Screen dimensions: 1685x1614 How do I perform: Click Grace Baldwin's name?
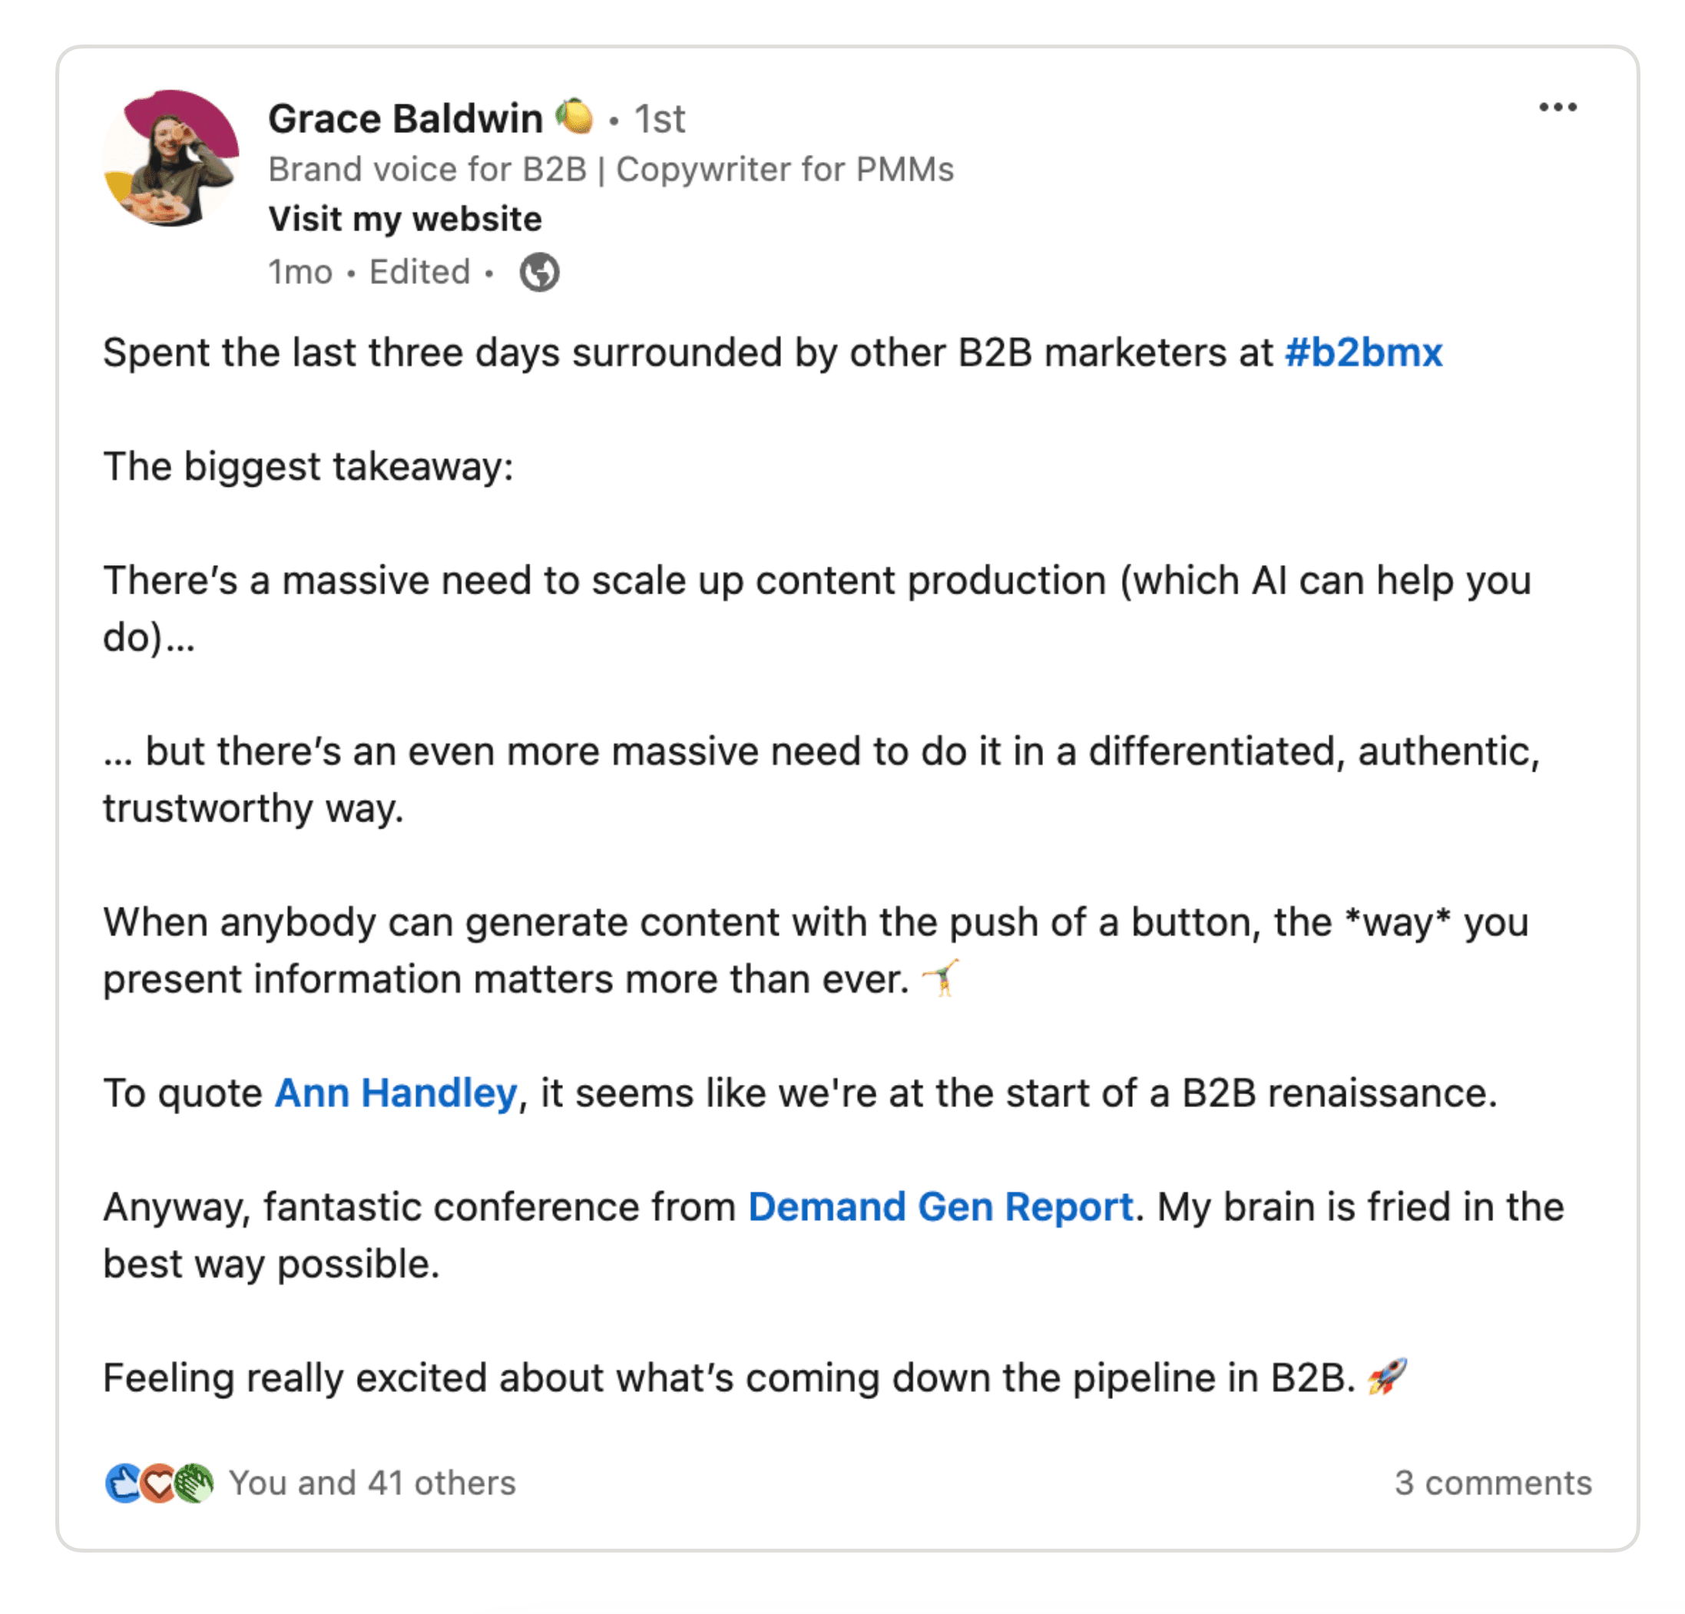406,117
